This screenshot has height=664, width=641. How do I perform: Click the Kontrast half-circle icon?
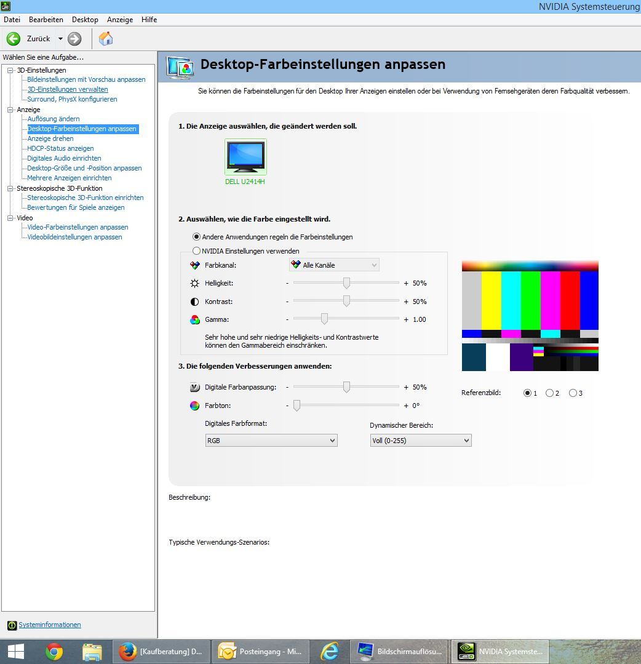pyautogui.click(x=195, y=302)
